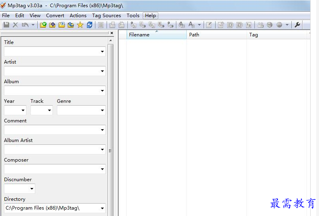
Task: Open the tag sources dropdown arrow
Action: [287, 25]
